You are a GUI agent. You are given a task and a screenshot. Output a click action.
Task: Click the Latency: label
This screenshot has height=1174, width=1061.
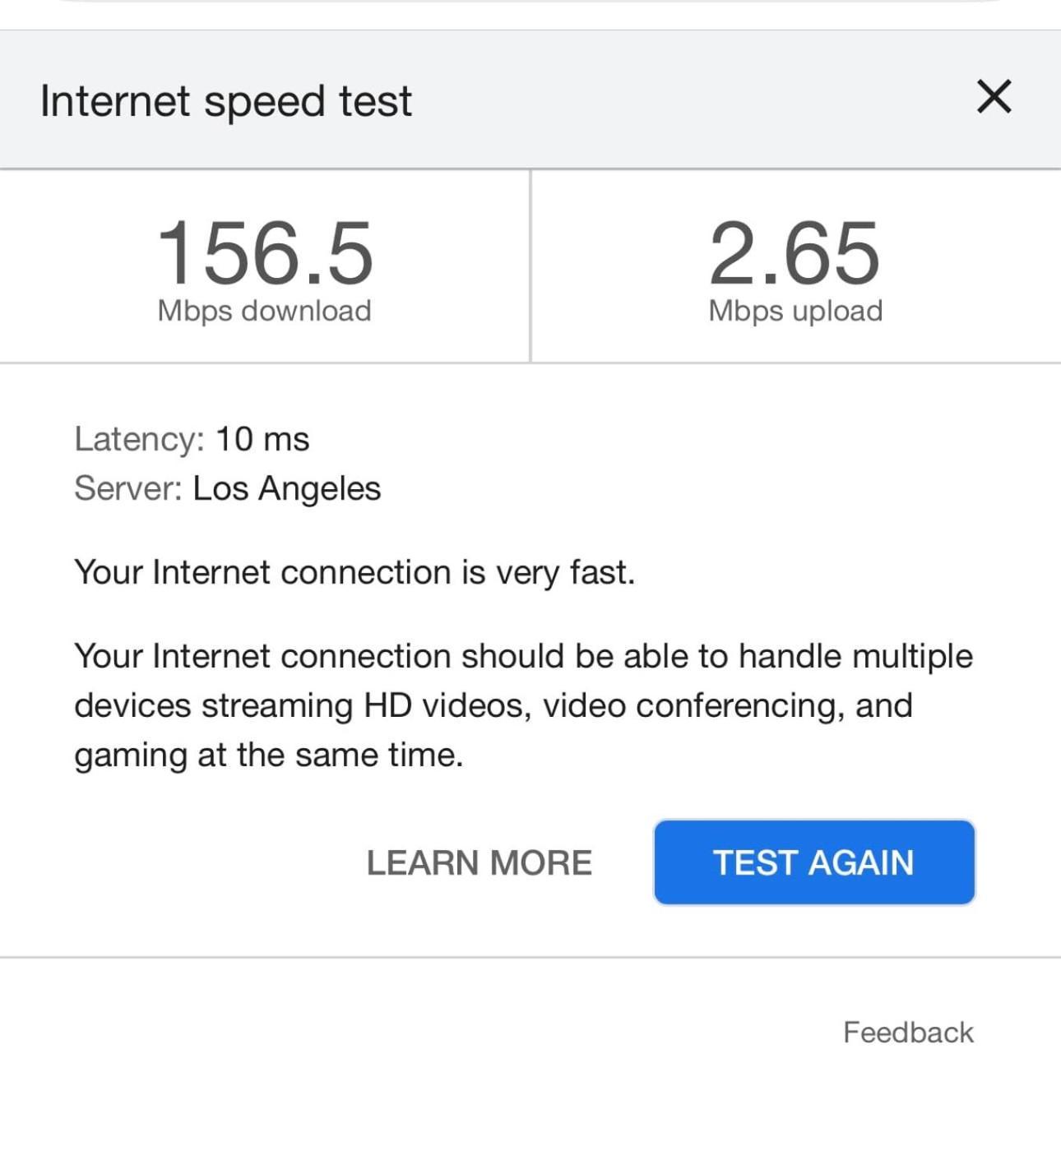point(139,439)
